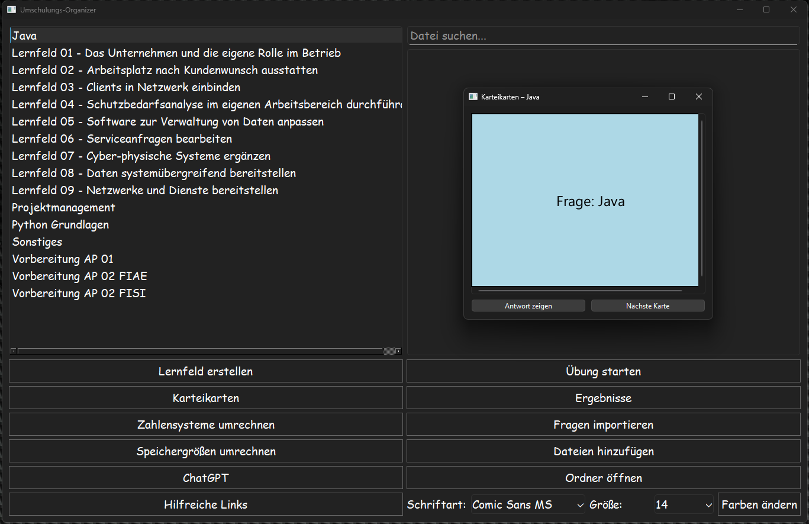Select the Java entry in the list
809x524 pixels.
(x=206, y=36)
